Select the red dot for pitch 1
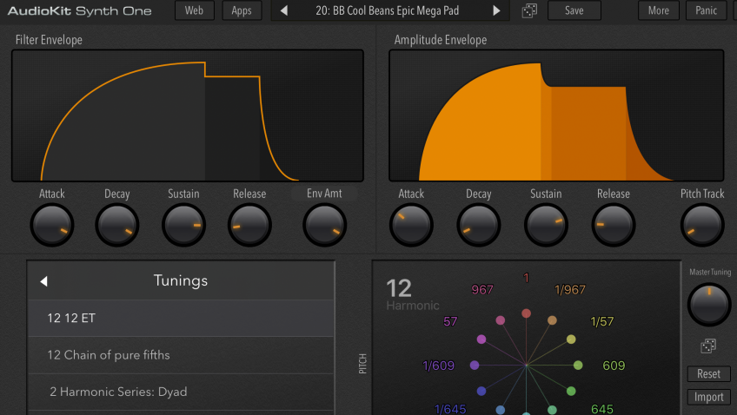The height and width of the screenshot is (415, 737). 527,313
